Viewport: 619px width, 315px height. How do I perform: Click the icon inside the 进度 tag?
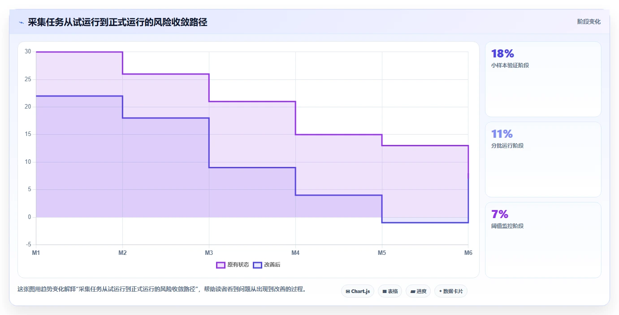click(413, 292)
